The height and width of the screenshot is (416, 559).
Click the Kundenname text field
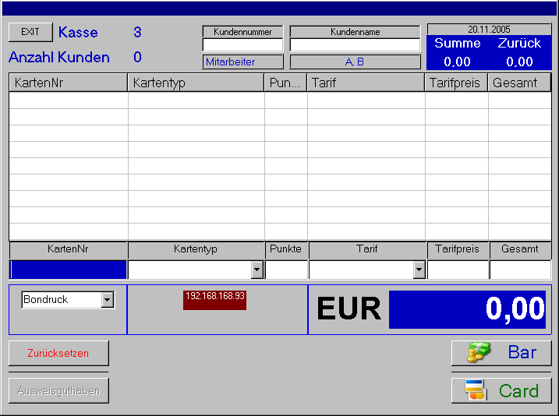point(355,45)
